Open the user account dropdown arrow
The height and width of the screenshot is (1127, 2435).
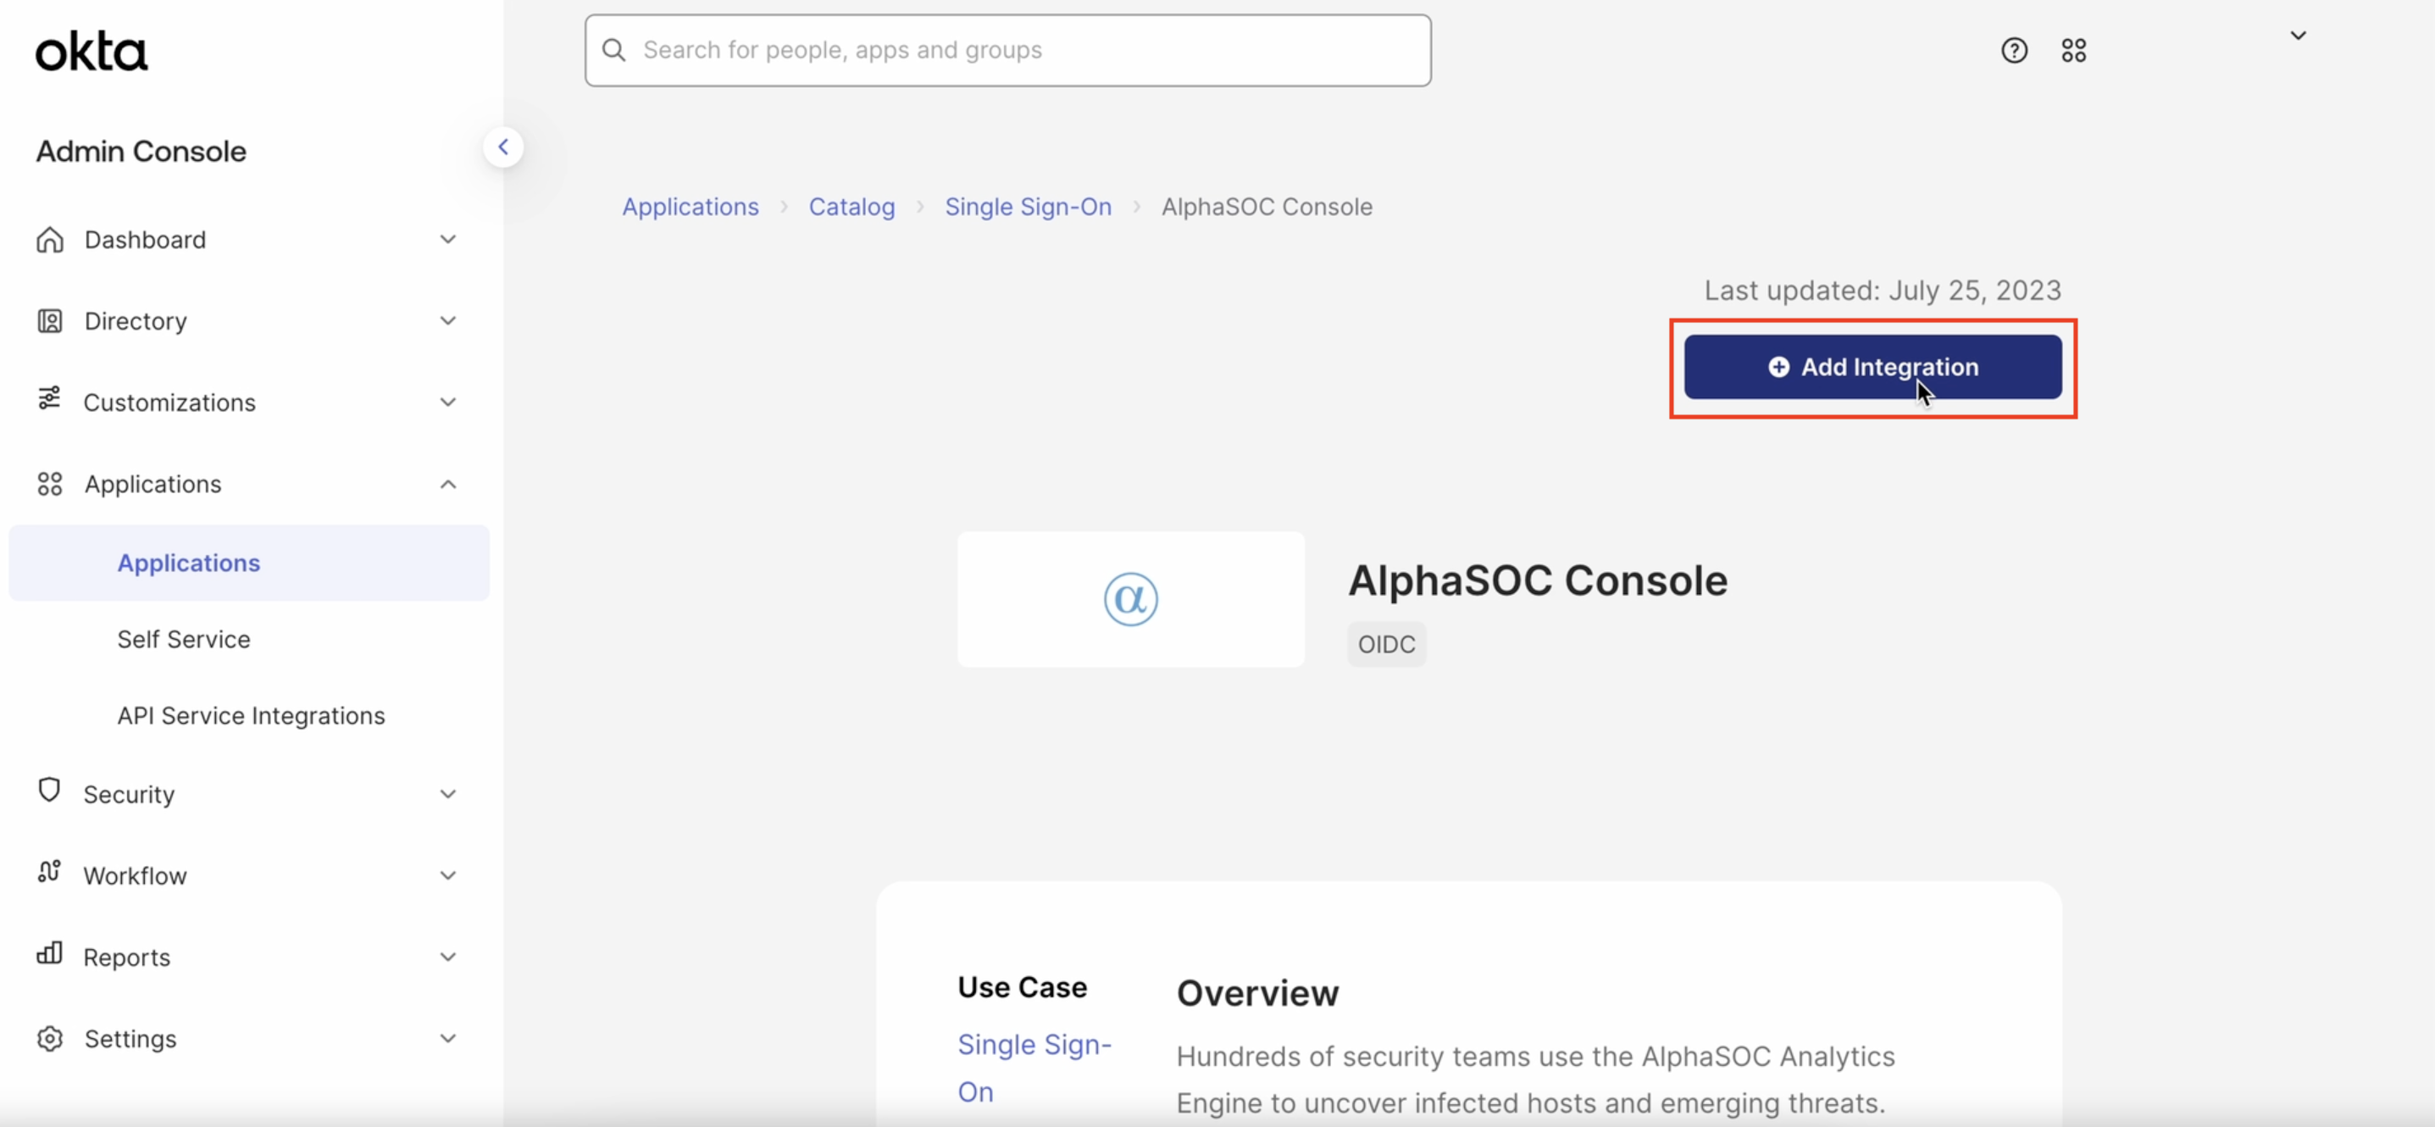point(2298,36)
